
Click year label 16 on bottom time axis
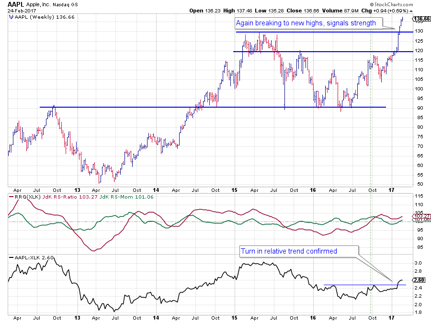pyautogui.click(x=313, y=318)
